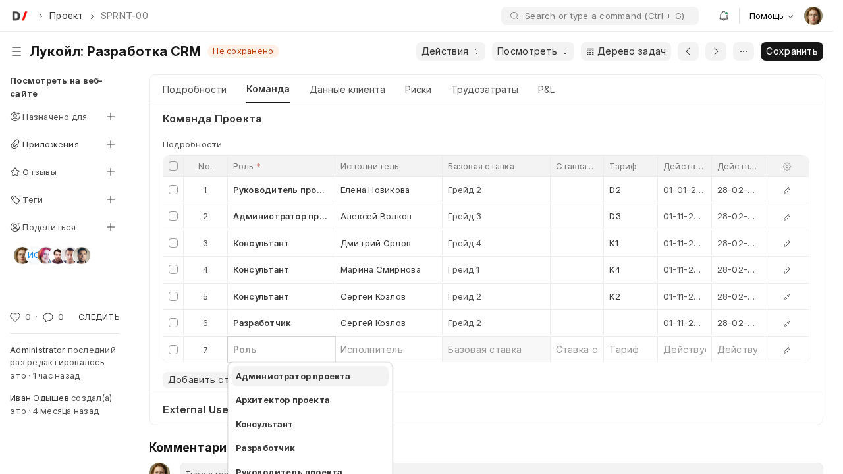Follow the document via СЛЕДИТЬ
843x474 pixels.
coord(99,317)
